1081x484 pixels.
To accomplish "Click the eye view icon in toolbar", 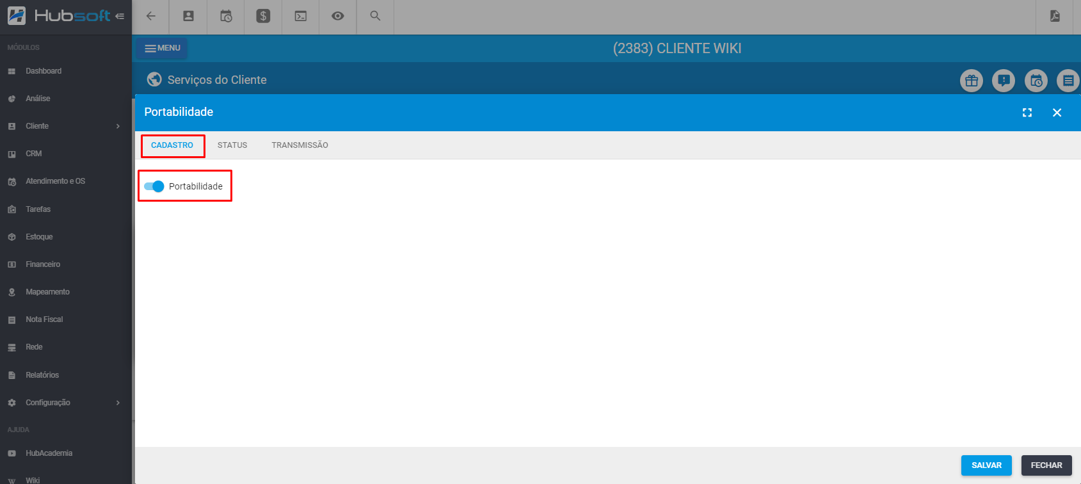I will tap(338, 17).
